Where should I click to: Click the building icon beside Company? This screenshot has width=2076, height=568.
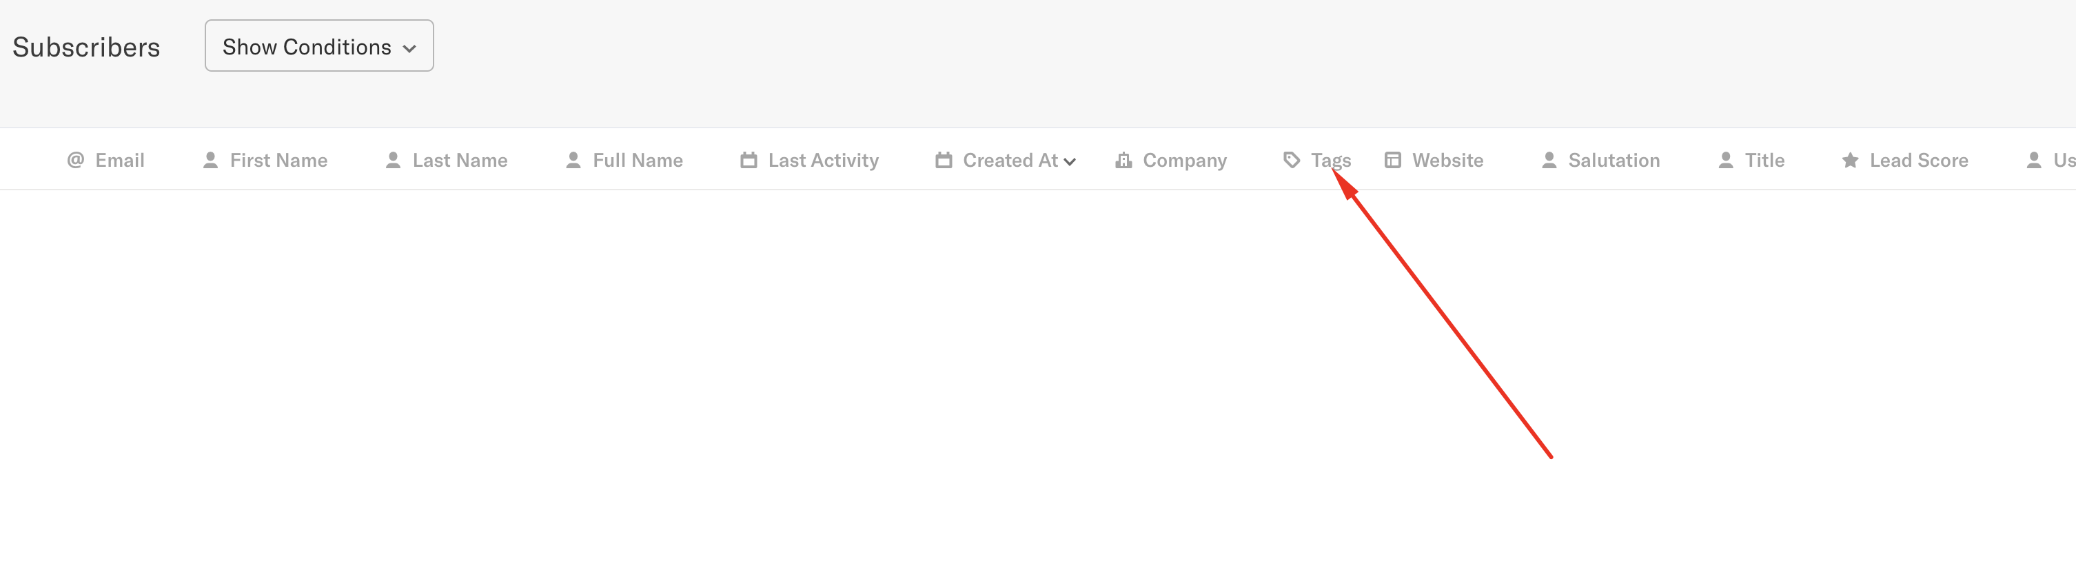1123,161
